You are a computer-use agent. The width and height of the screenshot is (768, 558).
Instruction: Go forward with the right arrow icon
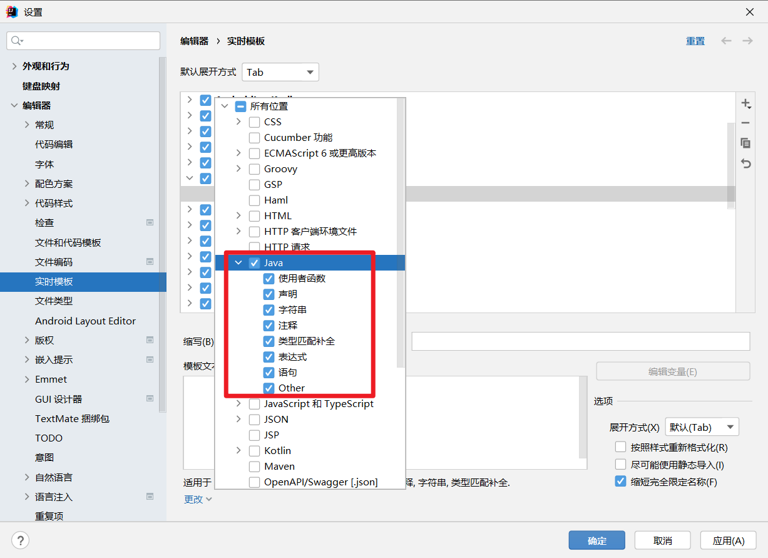pyautogui.click(x=747, y=41)
